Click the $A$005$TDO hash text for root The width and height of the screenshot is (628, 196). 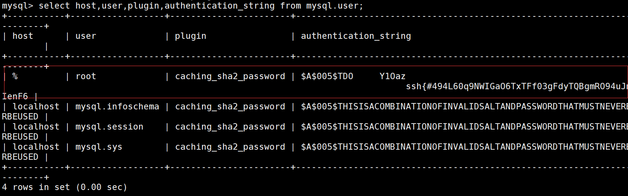pos(327,77)
